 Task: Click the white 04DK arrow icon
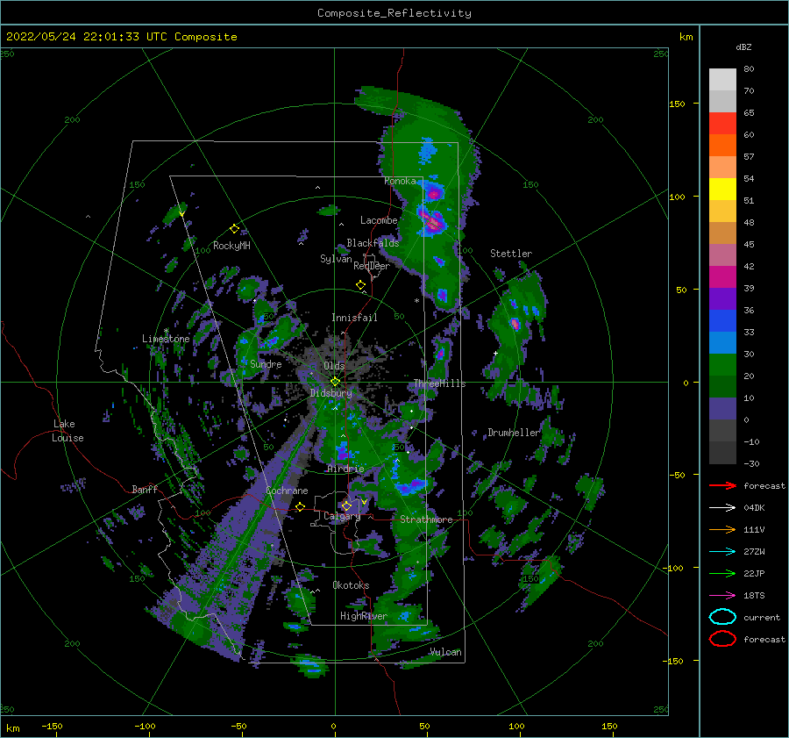(x=722, y=508)
